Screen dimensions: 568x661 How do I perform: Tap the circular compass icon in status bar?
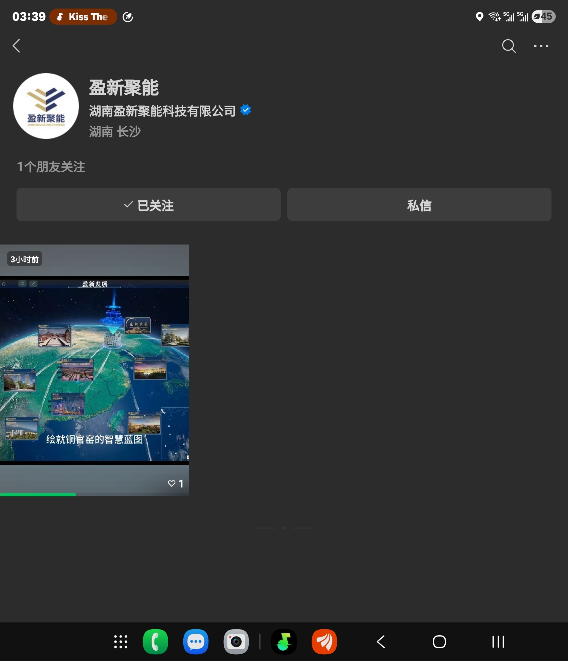[x=128, y=17]
